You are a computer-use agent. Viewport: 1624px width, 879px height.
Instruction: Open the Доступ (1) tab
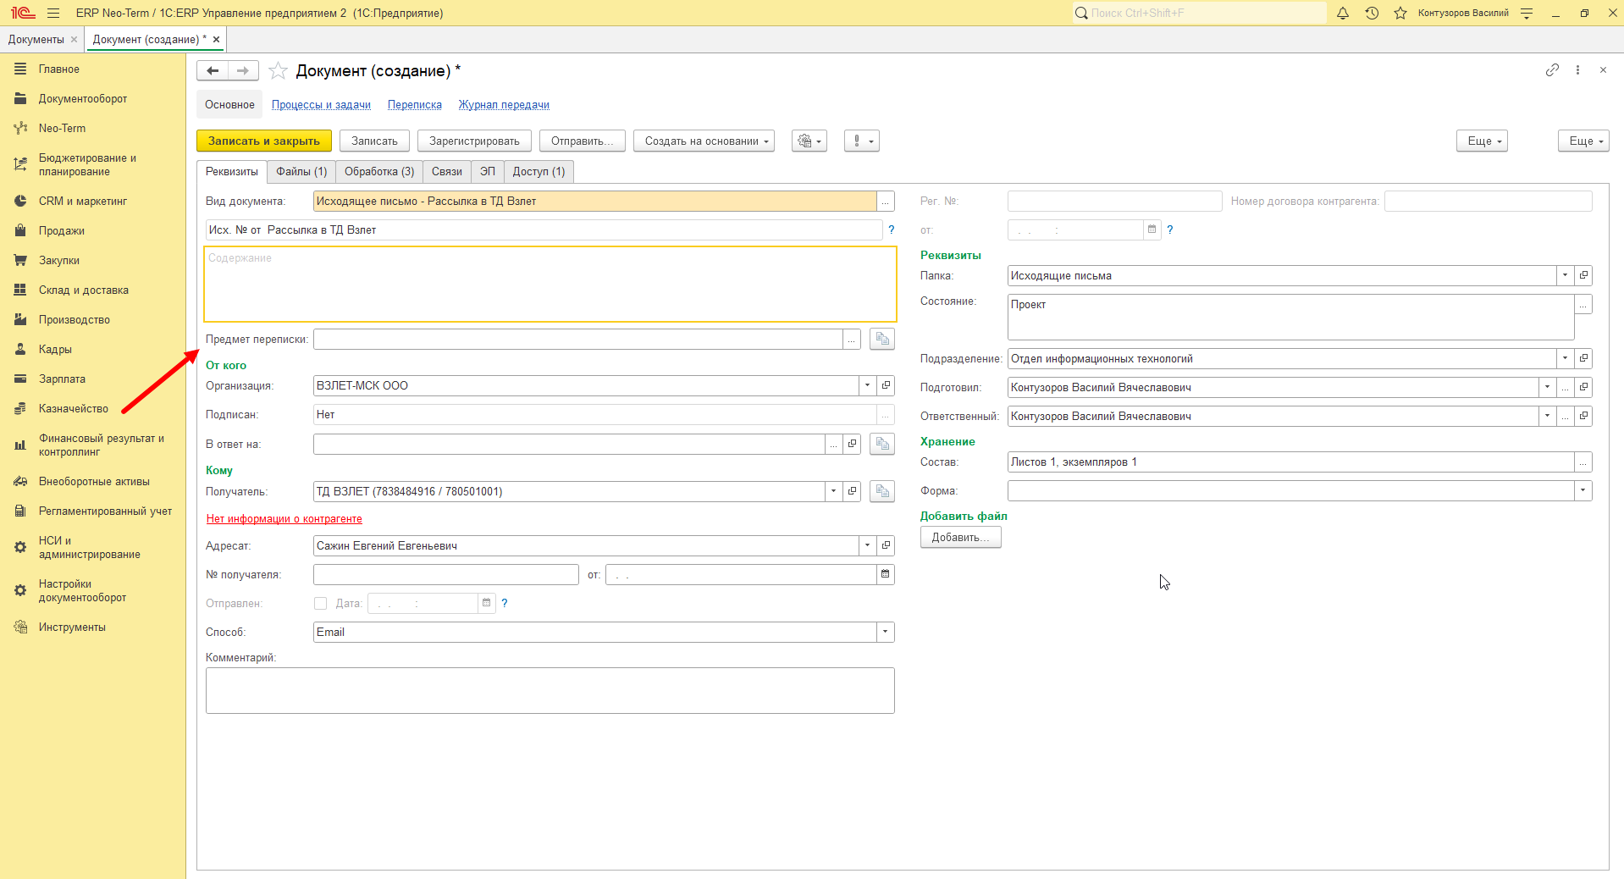click(x=539, y=172)
